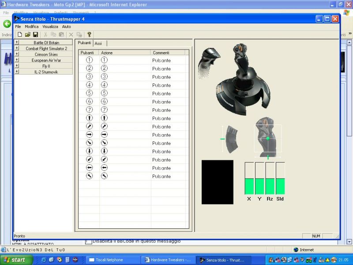Select button 3 icon in Pulsanti column
This screenshot has width=353, height=265.
90,76
